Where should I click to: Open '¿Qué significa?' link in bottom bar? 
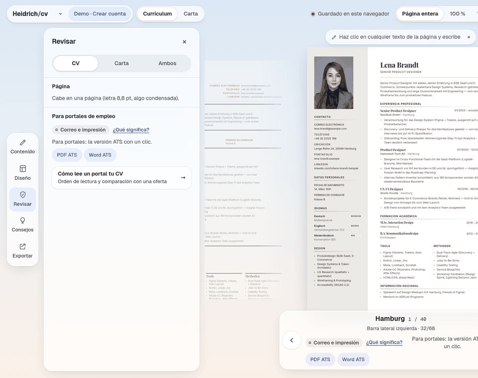click(384, 342)
